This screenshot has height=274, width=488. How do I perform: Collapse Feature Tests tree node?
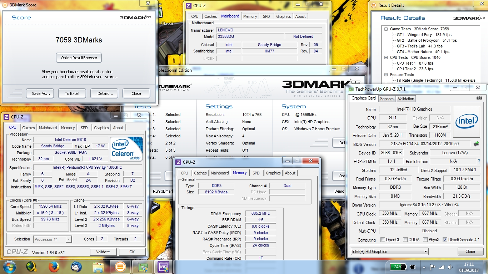coord(386,75)
